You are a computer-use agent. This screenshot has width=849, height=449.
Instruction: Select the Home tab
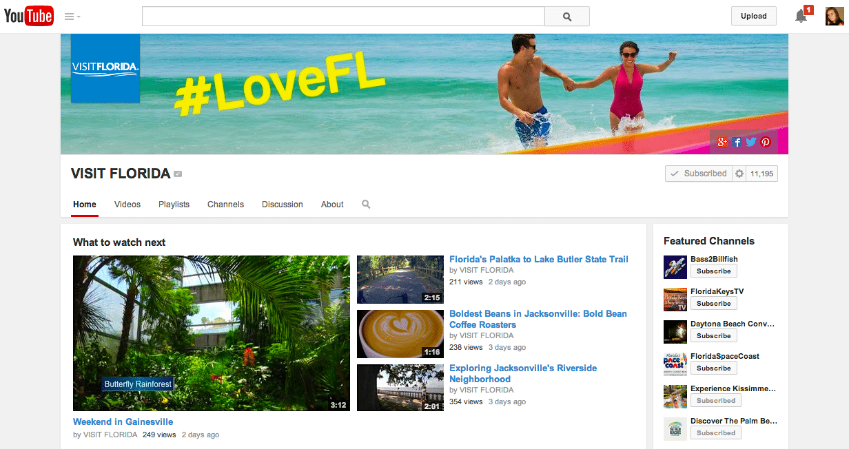(85, 205)
